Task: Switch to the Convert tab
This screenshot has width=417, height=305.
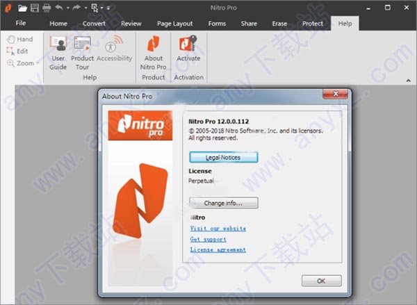Action: pos(94,24)
